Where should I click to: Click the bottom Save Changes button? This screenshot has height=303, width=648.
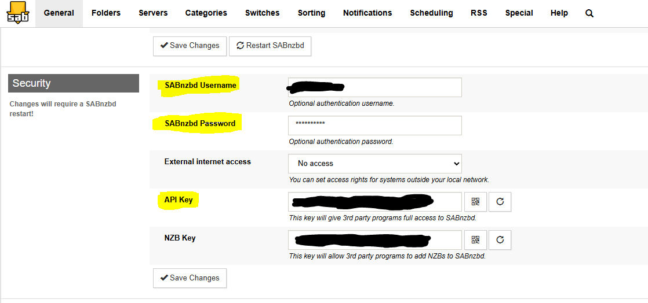coord(190,278)
